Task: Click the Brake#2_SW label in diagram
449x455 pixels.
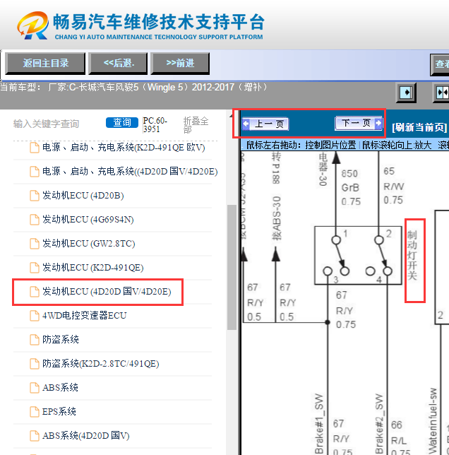Action: tap(379, 423)
